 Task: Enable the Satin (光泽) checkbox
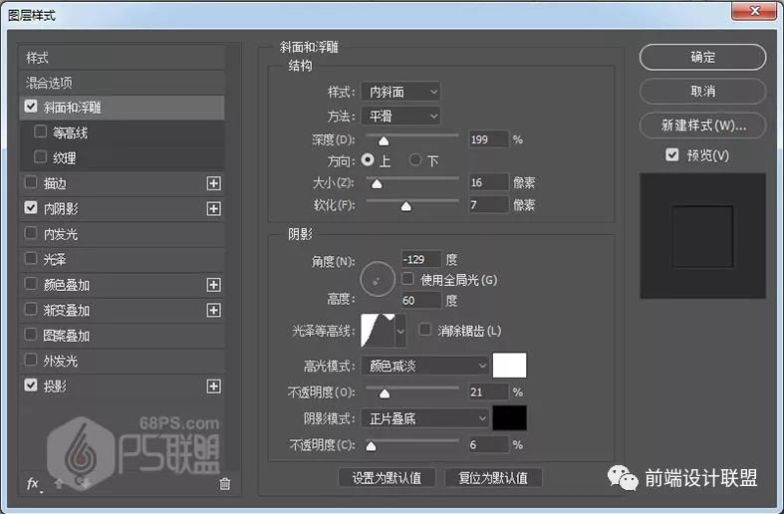[x=31, y=259]
